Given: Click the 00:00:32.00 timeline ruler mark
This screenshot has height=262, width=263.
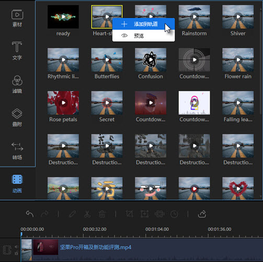Looking at the screenshot, I should coord(95,229).
